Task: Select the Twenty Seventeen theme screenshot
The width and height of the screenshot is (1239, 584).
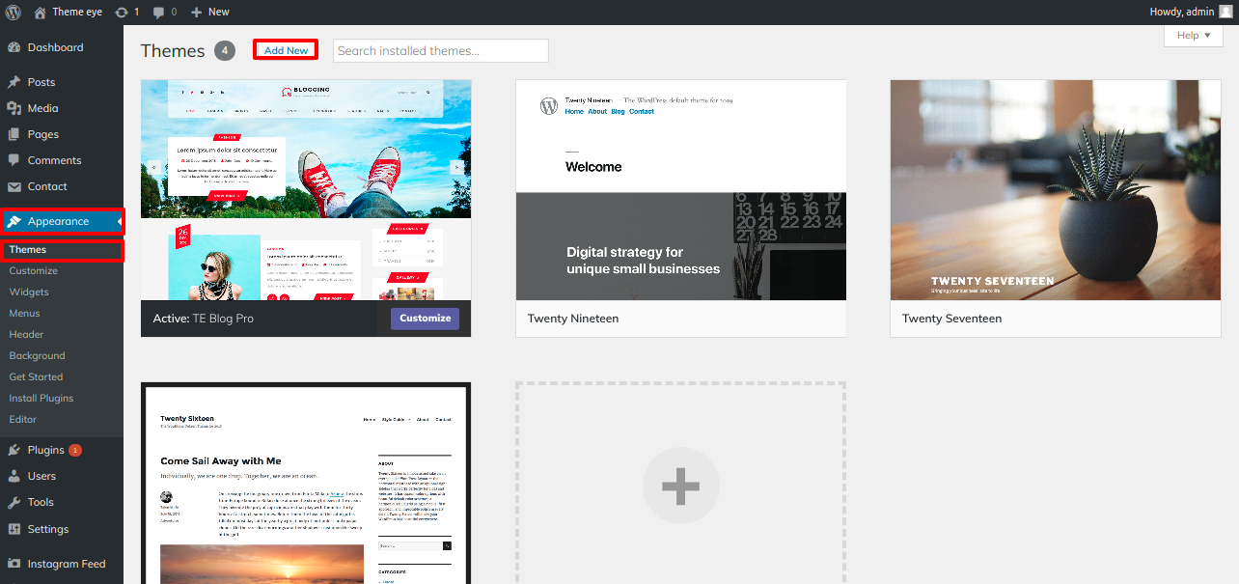Action: pos(1056,190)
